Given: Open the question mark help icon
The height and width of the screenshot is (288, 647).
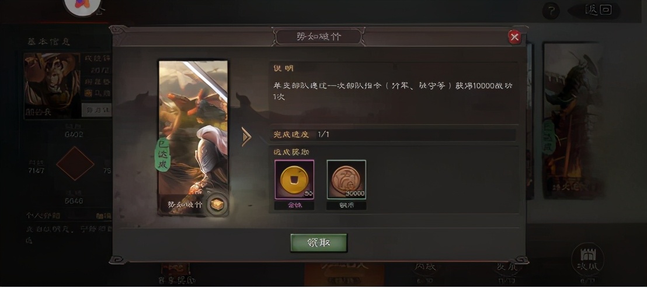Looking at the screenshot, I should pyautogui.click(x=551, y=10).
